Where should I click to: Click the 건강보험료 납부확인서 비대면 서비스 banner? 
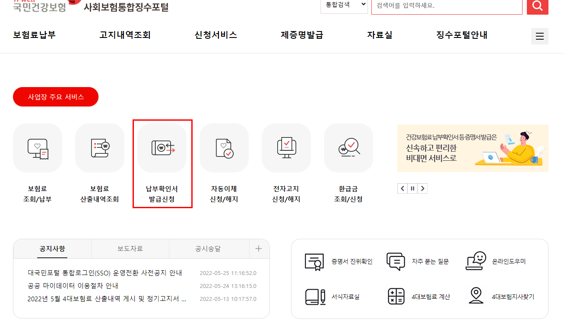473,148
